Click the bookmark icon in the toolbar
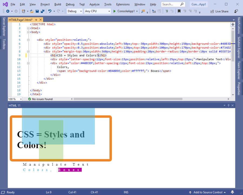The image size is (243, 195). coord(179,11)
